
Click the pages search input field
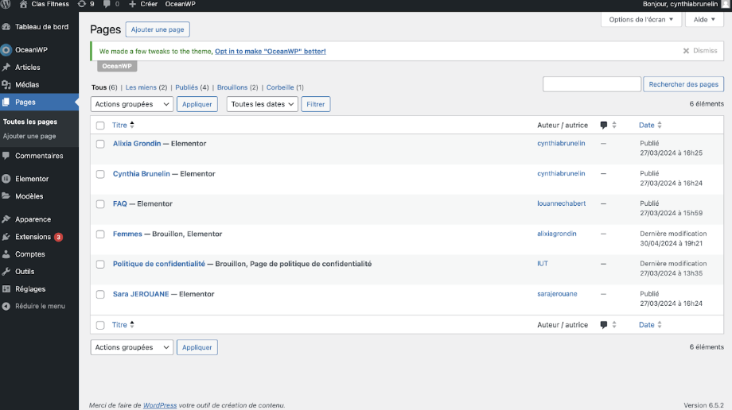[x=591, y=84]
